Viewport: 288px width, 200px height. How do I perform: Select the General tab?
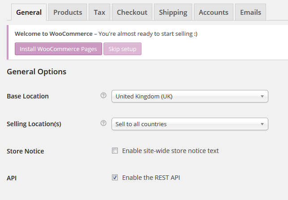coord(29,12)
